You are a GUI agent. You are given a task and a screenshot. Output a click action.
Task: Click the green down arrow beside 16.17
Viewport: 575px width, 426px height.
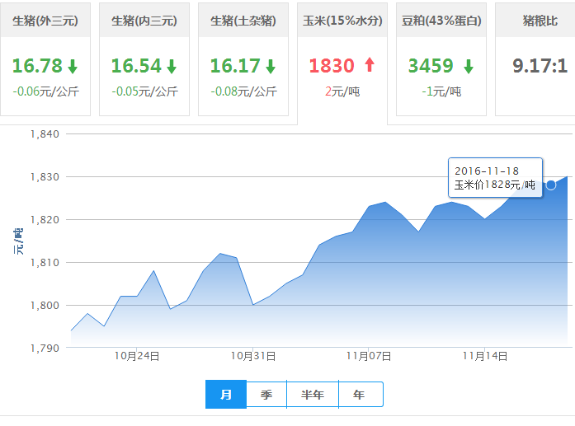(x=271, y=66)
